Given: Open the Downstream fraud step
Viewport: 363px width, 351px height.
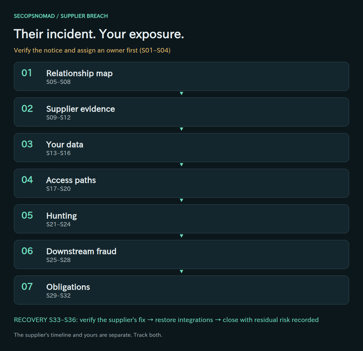Looking at the screenshot, I should (181, 254).
